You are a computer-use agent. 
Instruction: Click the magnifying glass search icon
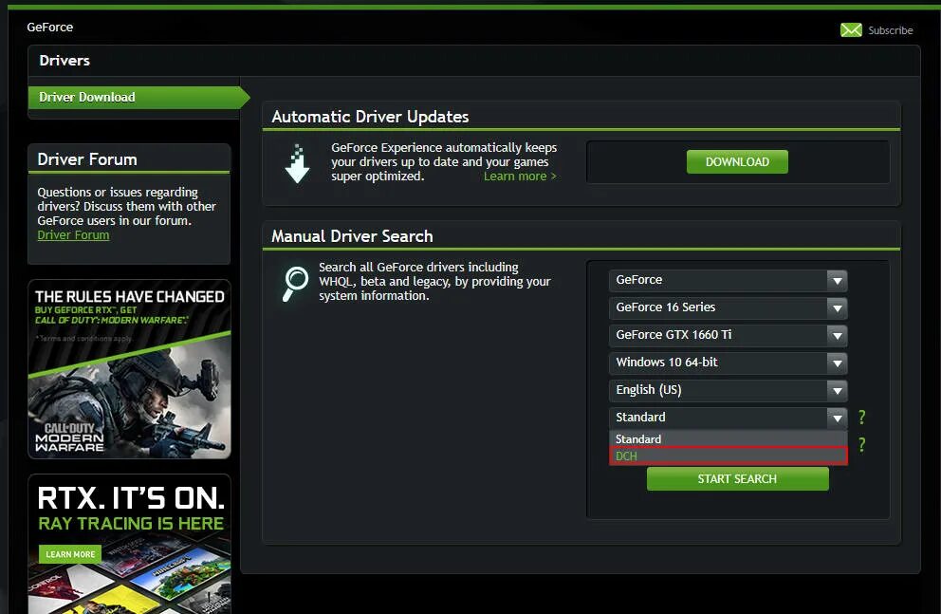click(x=295, y=284)
